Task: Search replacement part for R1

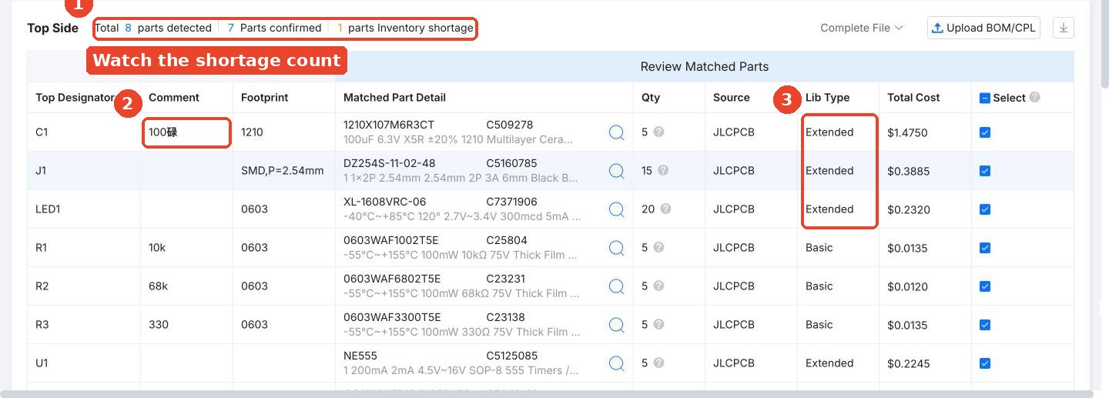Action: (x=616, y=248)
